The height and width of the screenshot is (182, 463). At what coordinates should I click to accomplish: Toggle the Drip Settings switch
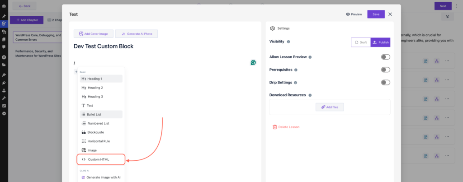(x=385, y=82)
